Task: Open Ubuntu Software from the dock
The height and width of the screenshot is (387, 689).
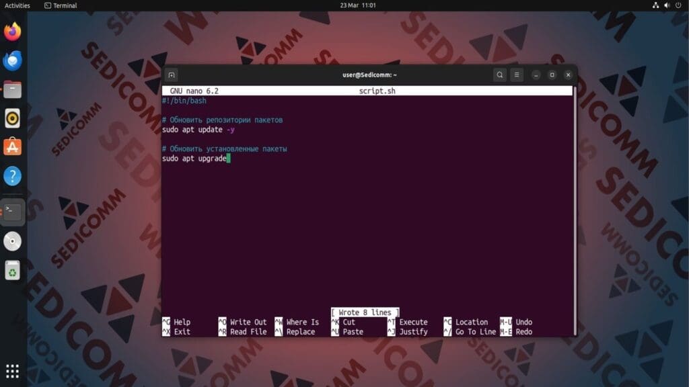Action: coord(12,146)
